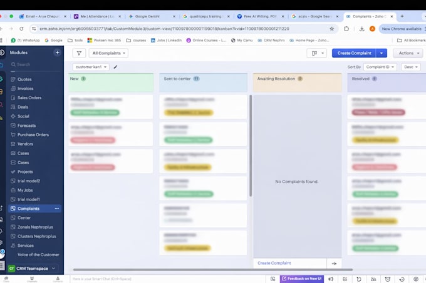Image resolution: width=426 pixels, height=283 pixels.
Task: Click Feedback on New UI button
Action: pos(302,279)
